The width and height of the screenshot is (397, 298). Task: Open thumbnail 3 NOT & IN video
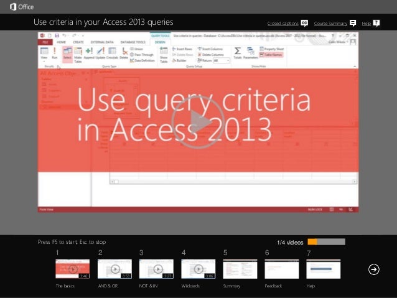tap(156, 269)
